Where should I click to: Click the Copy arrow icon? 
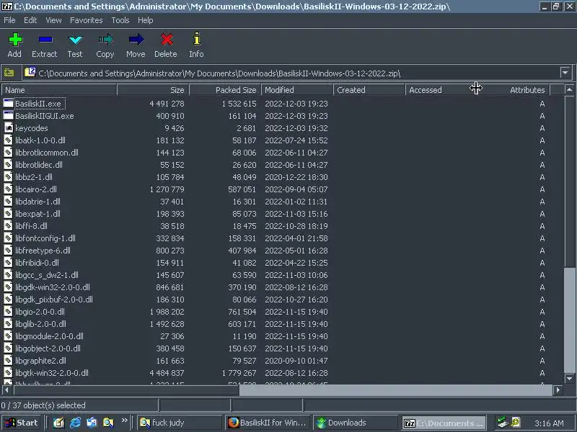(x=106, y=40)
